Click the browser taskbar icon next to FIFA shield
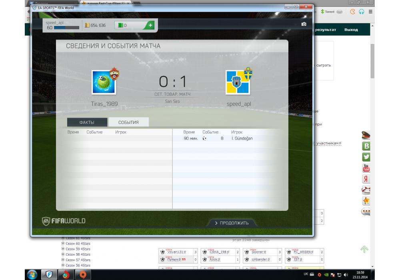The width and height of the screenshot is (400, 280). [x=66, y=275]
